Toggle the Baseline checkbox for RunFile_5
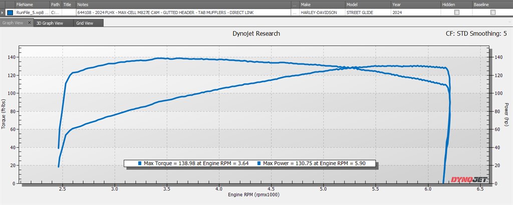Viewport: 513px width, 205px height. pyautogui.click(x=493, y=12)
